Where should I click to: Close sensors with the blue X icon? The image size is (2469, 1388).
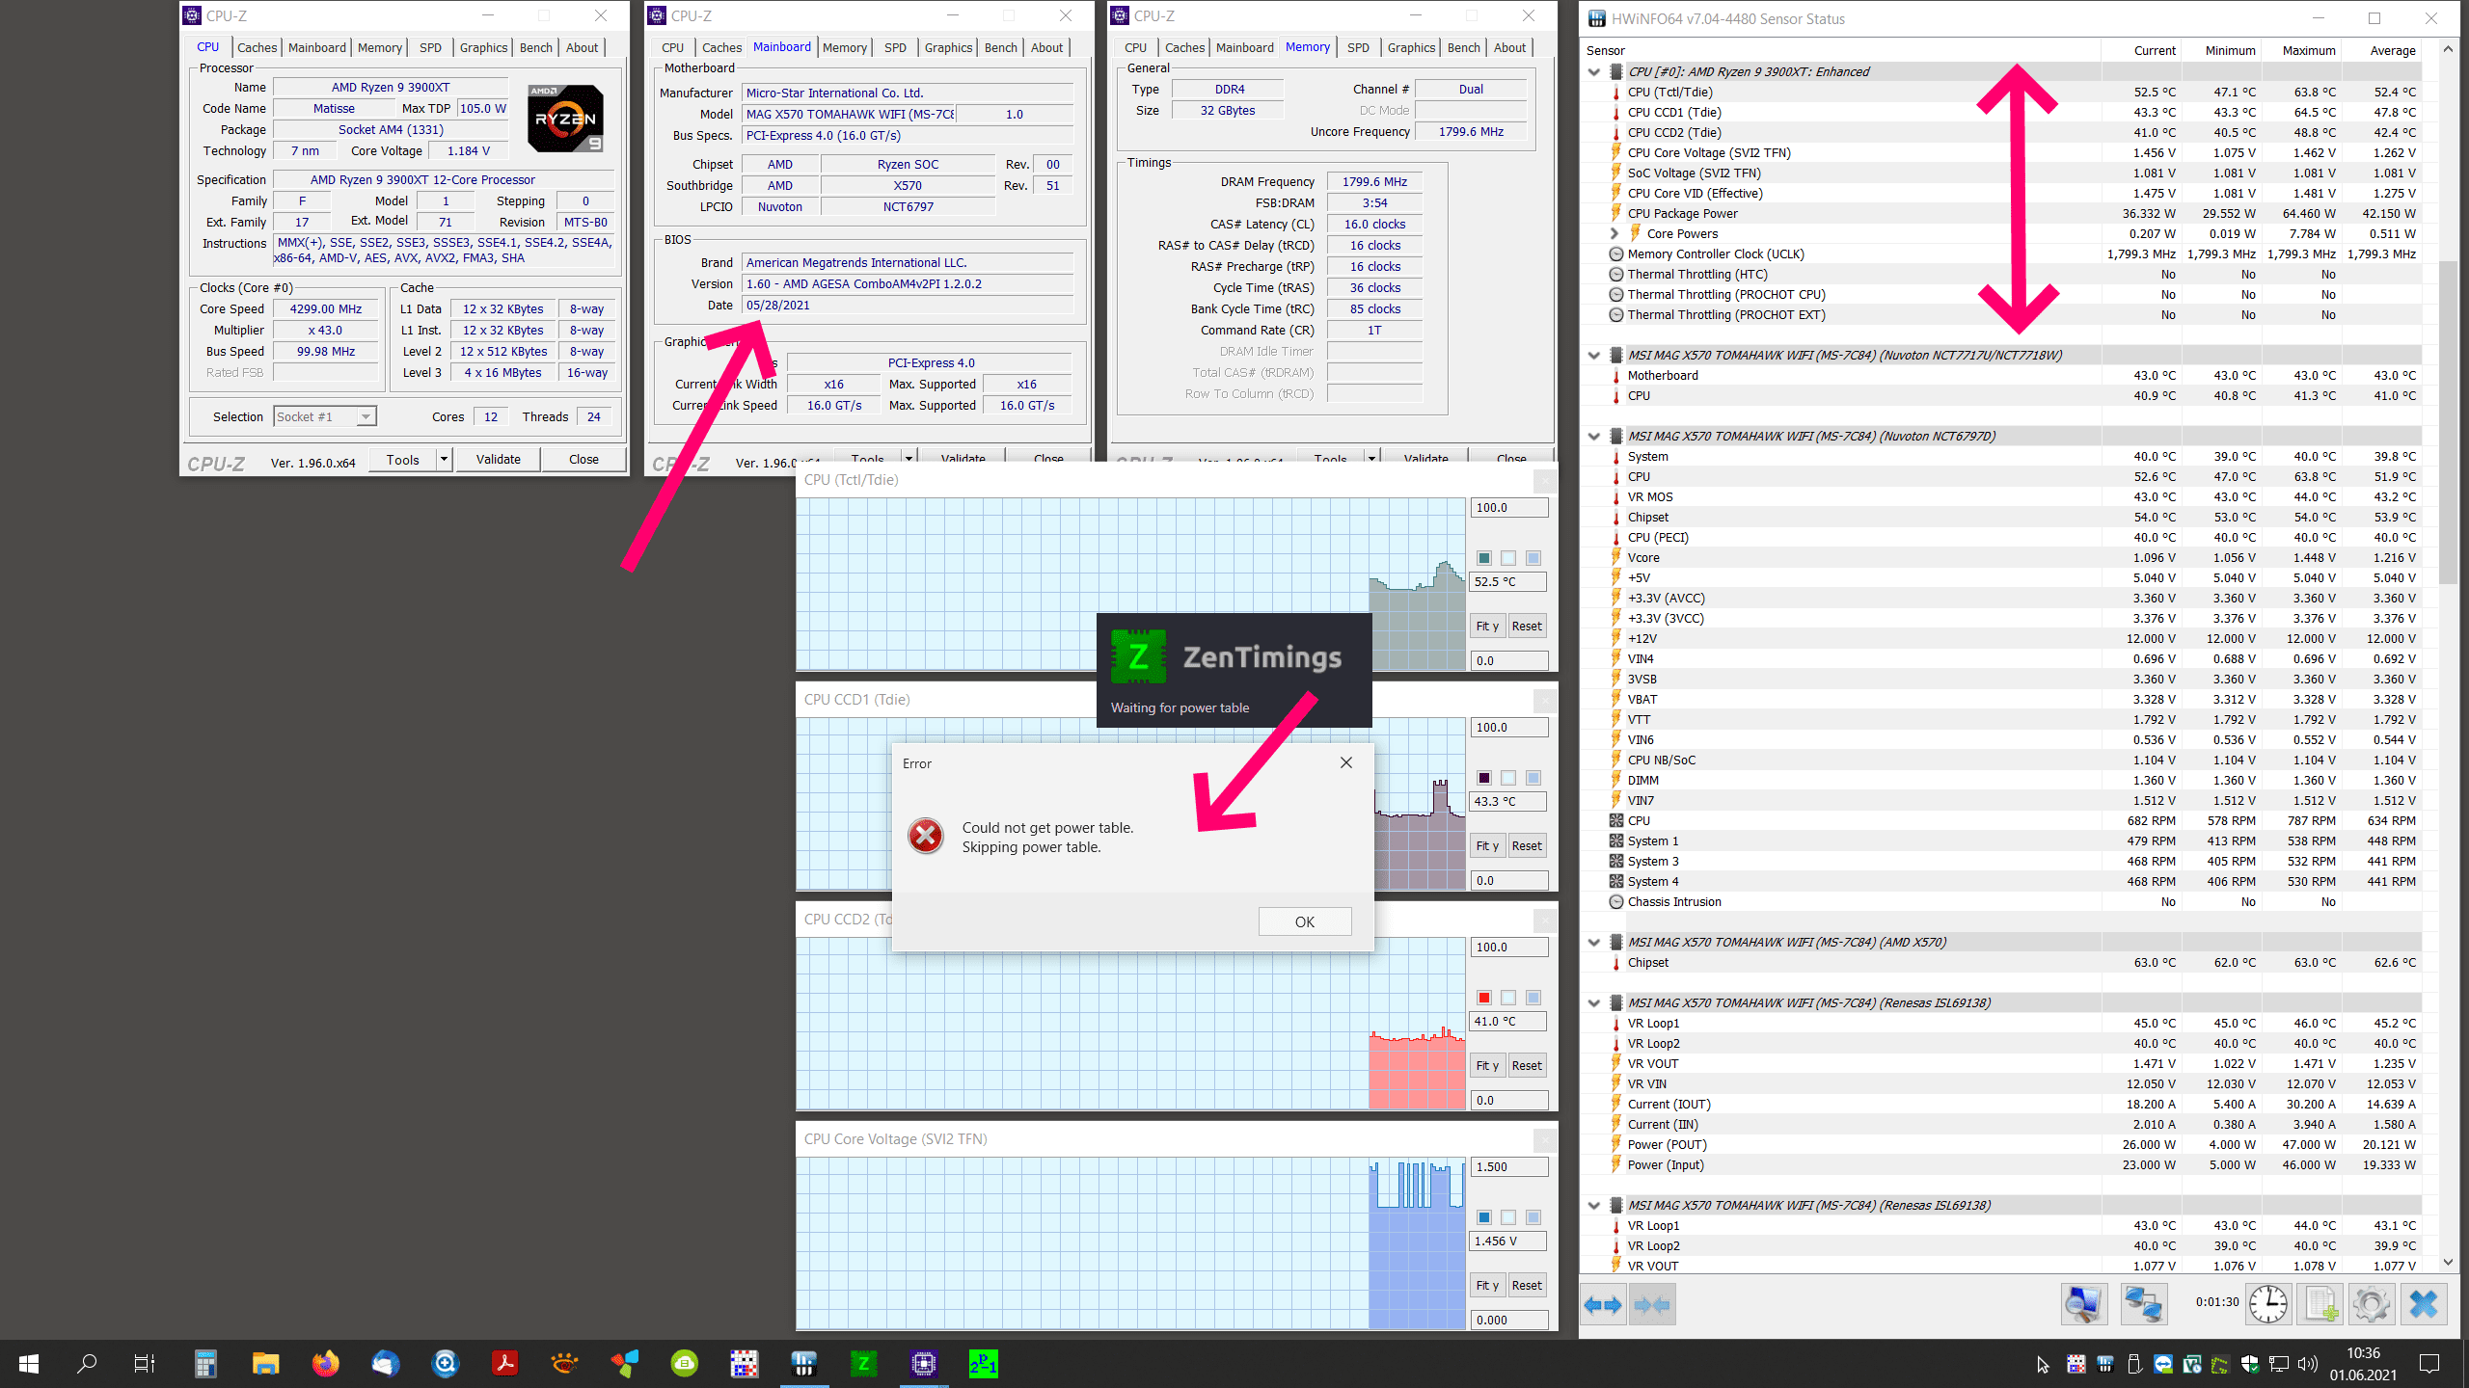[2424, 1305]
